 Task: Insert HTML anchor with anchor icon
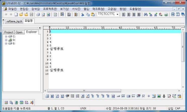point(164,96)
